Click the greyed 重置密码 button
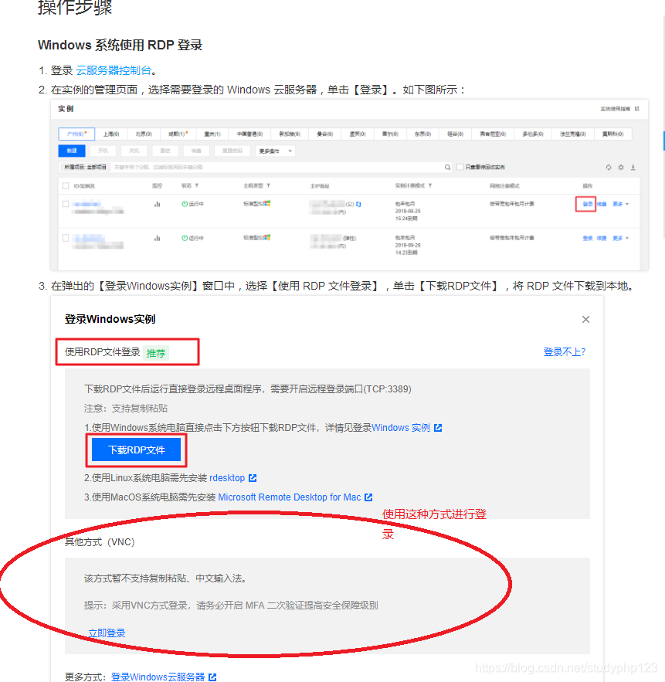The height and width of the screenshot is (682, 665). coord(232,151)
